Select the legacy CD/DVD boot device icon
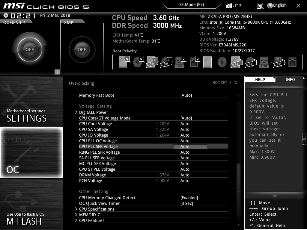Image resolution: width=307 pixels, height=230 pixels. tap(222, 62)
